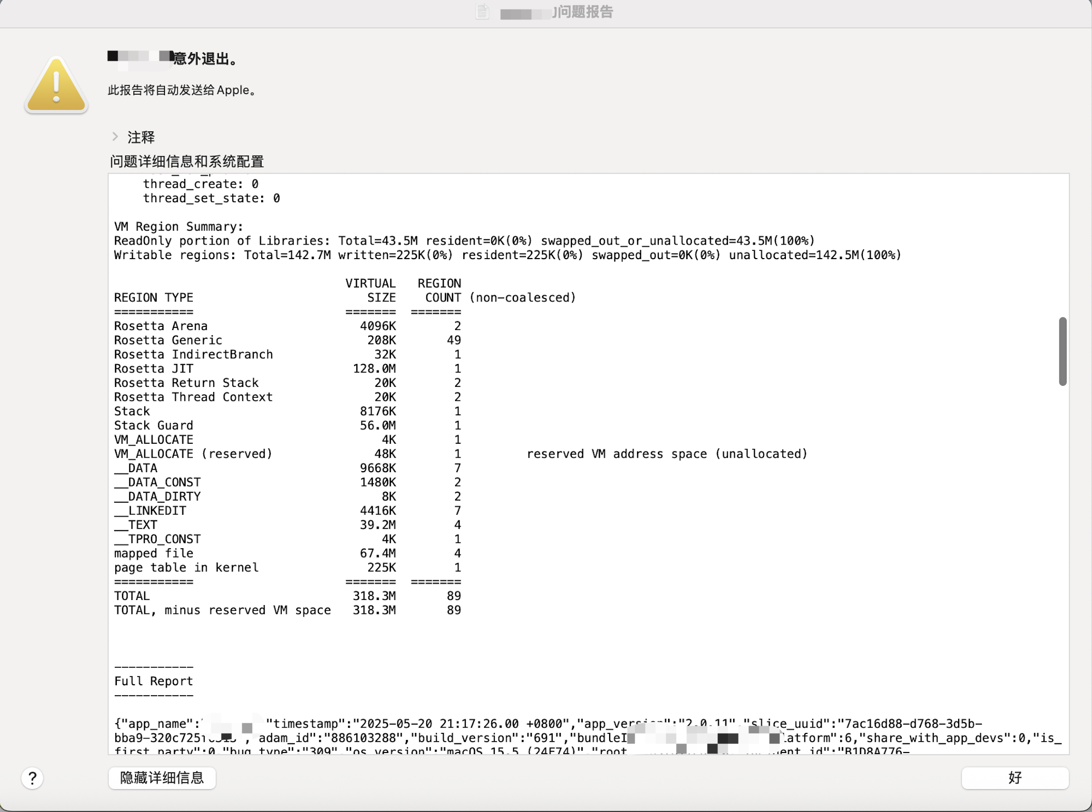
Task: Click the 'REGION TYPE' column header
Action: (154, 298)
